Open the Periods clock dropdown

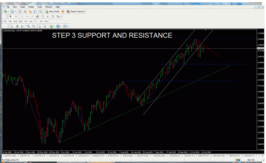pyautogui.click(x=61, y=26)
